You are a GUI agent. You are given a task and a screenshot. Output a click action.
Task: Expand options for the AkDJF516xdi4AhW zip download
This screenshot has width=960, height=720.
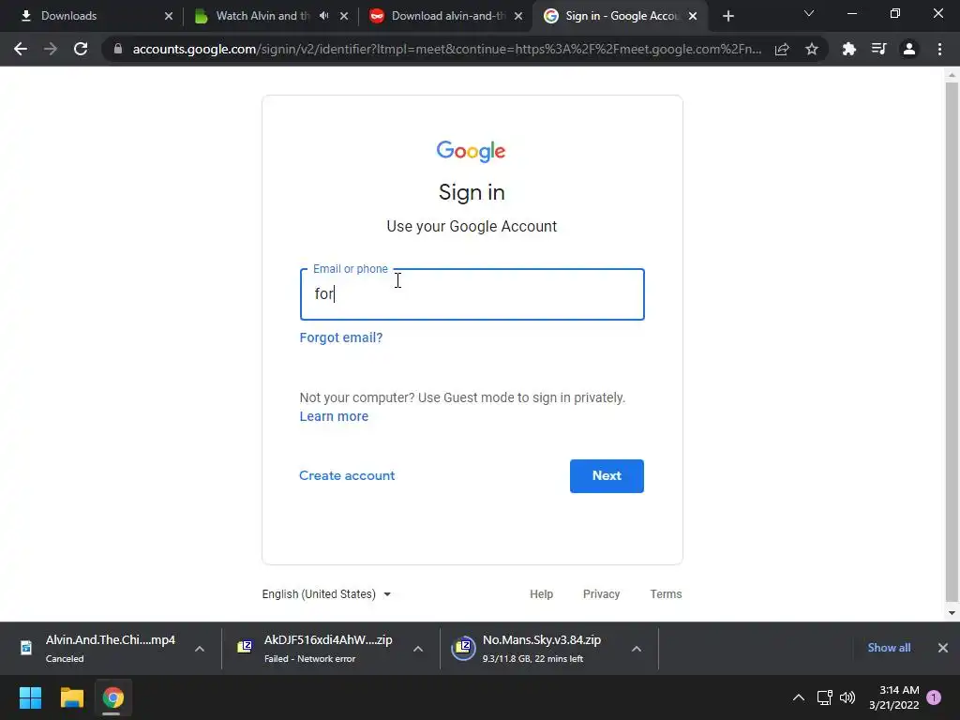[418, 649]
